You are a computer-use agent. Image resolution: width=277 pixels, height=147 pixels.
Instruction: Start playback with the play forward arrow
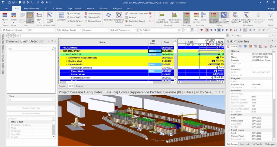[223, 30]
